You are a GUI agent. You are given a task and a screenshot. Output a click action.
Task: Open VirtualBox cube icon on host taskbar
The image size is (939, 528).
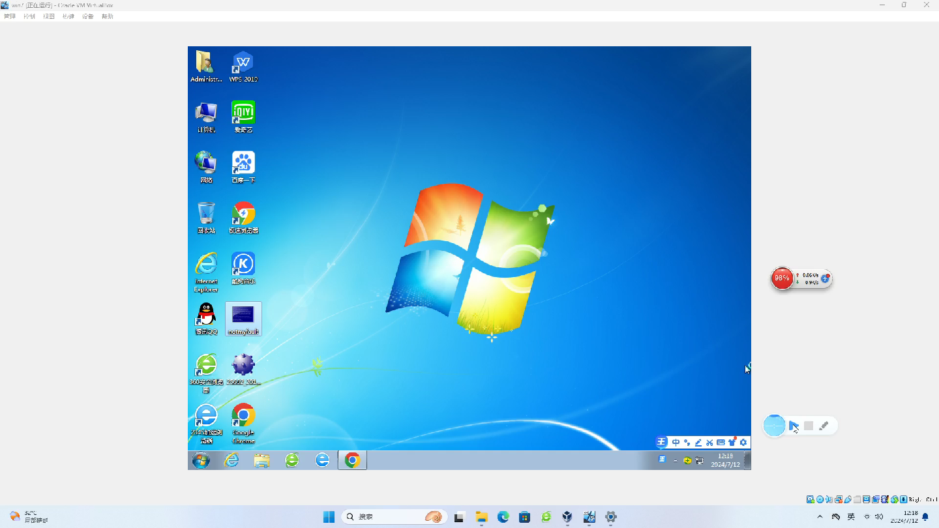click(x=567, y=517)
